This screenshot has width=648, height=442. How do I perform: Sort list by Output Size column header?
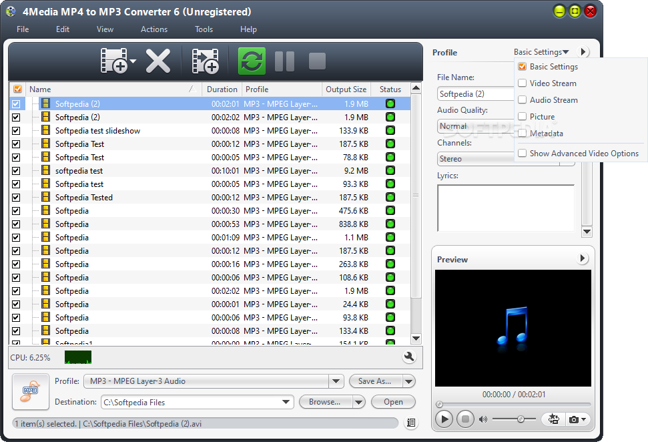point(346,89)
